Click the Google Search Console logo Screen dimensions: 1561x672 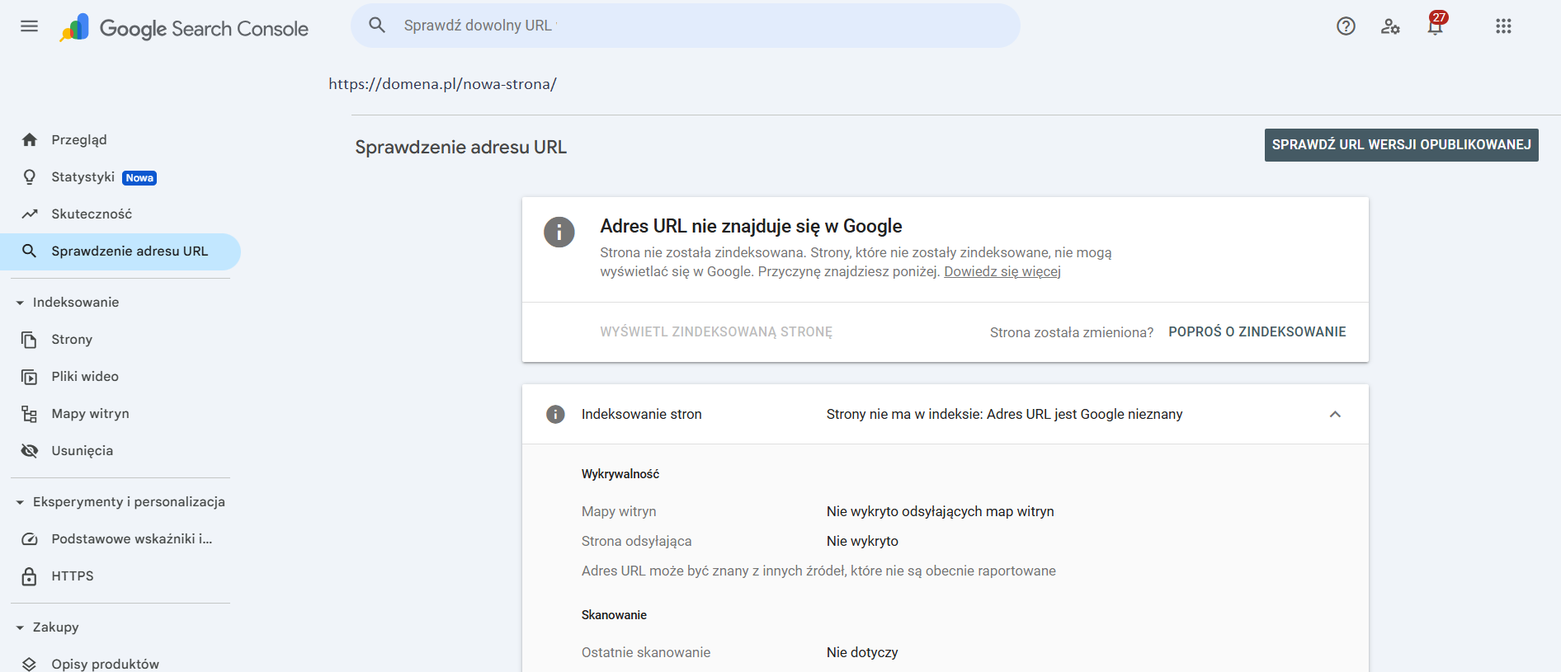tap(184, 29)
